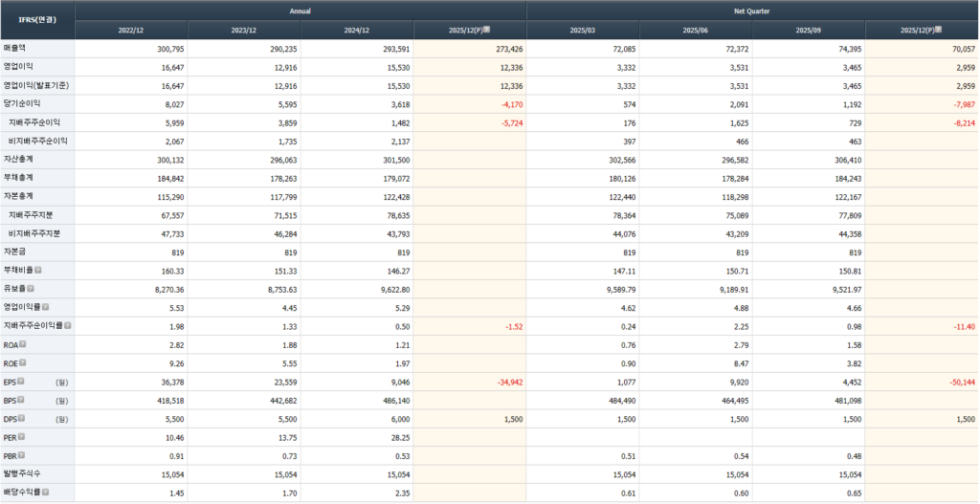
Task: Click the help icon next to 영업이익률
Action: click(x=45, y=307)
